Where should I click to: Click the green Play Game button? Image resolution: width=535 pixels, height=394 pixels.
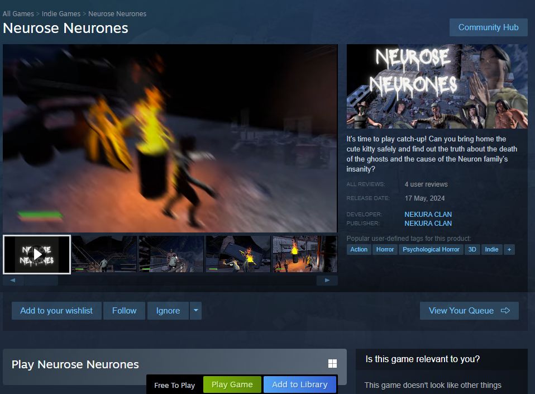[232, 384]
